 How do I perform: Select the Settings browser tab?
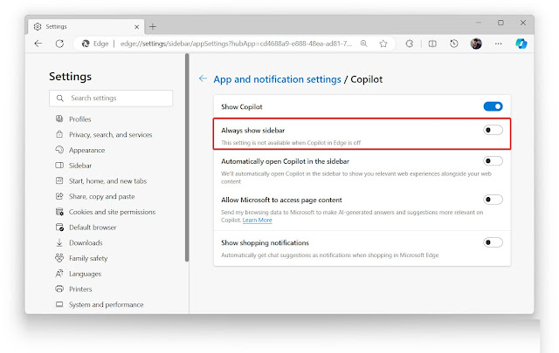[x=86, y=27]
